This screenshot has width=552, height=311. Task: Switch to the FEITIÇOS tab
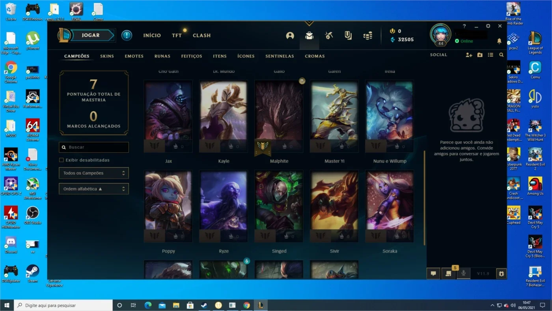click(x=192, y=56)
